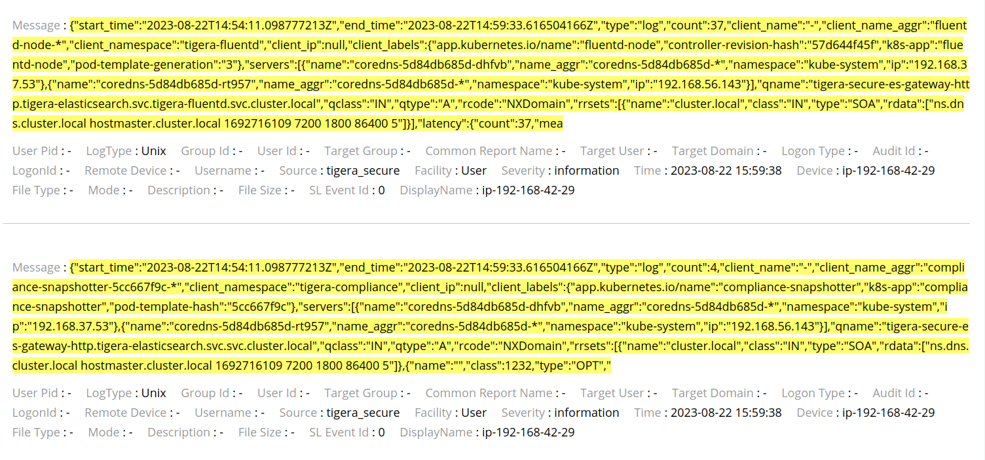Image resolution: width=985 pixels, height=460 pixels.
Task: Click Username label in fluentd-node entry
Action: tap(223, 171)
